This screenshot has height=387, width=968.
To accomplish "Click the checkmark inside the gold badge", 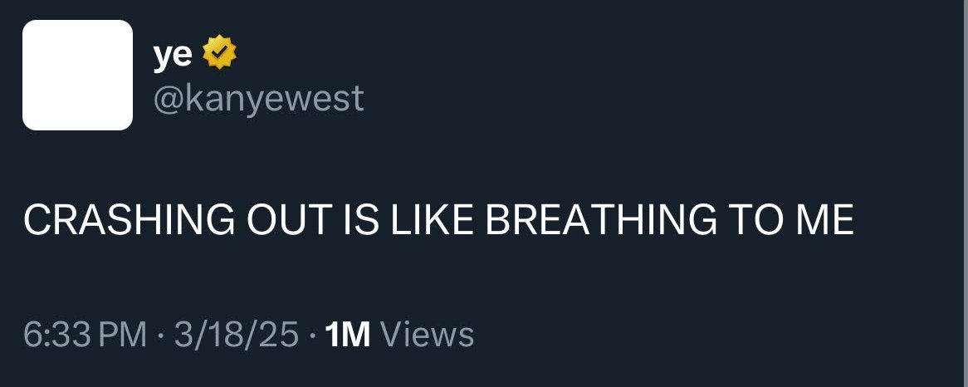I will [x=219, y=52].
